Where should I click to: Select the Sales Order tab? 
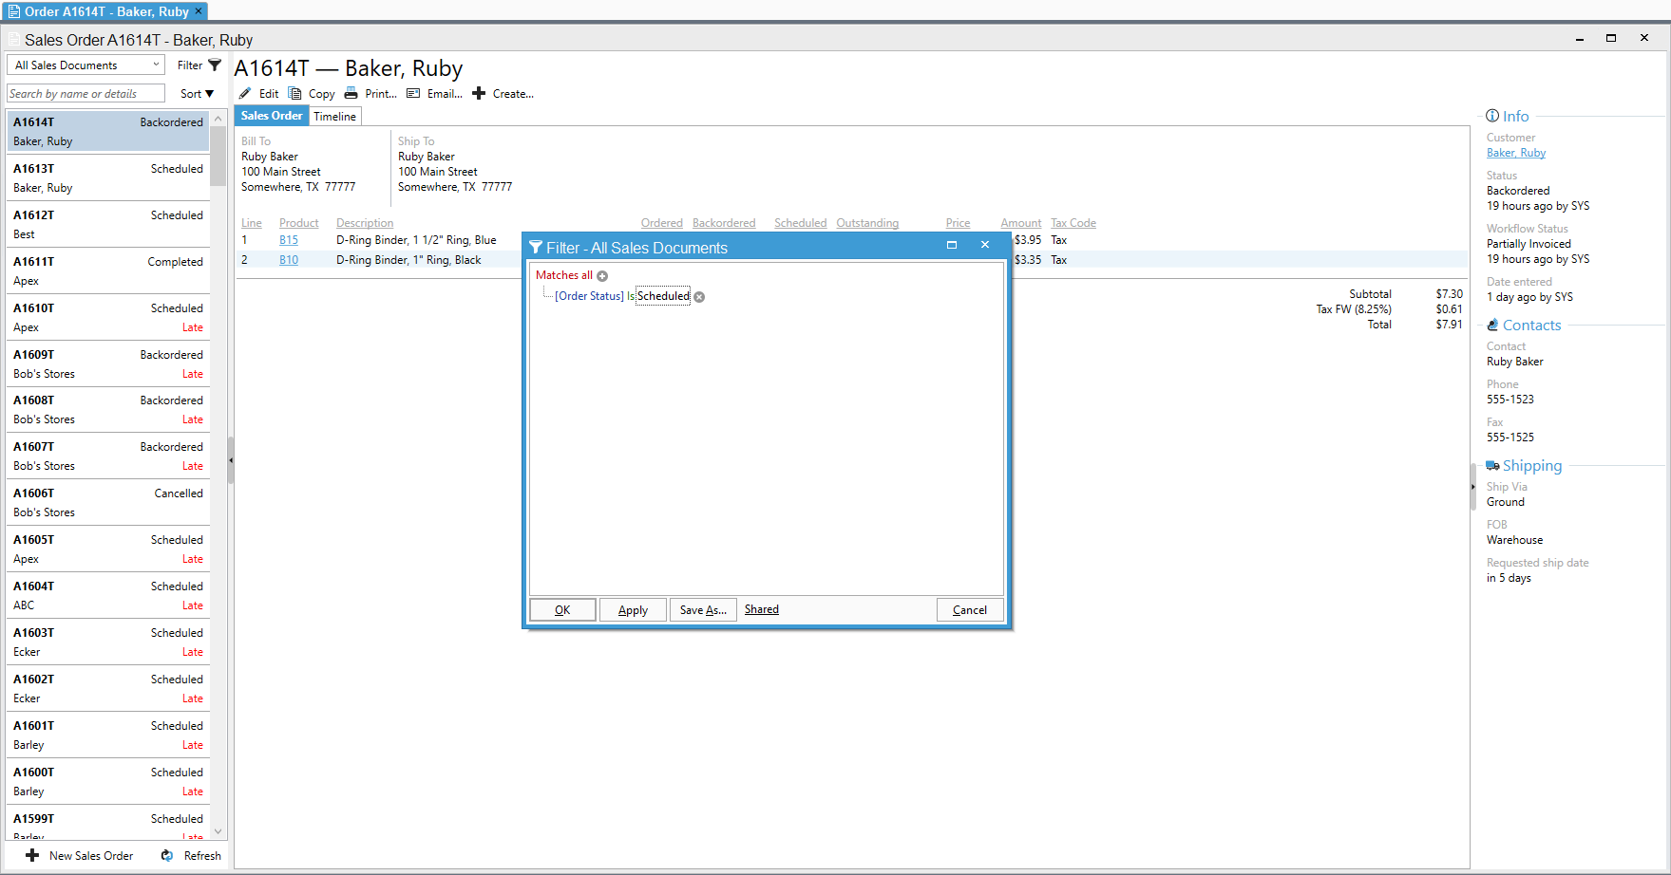272,116
